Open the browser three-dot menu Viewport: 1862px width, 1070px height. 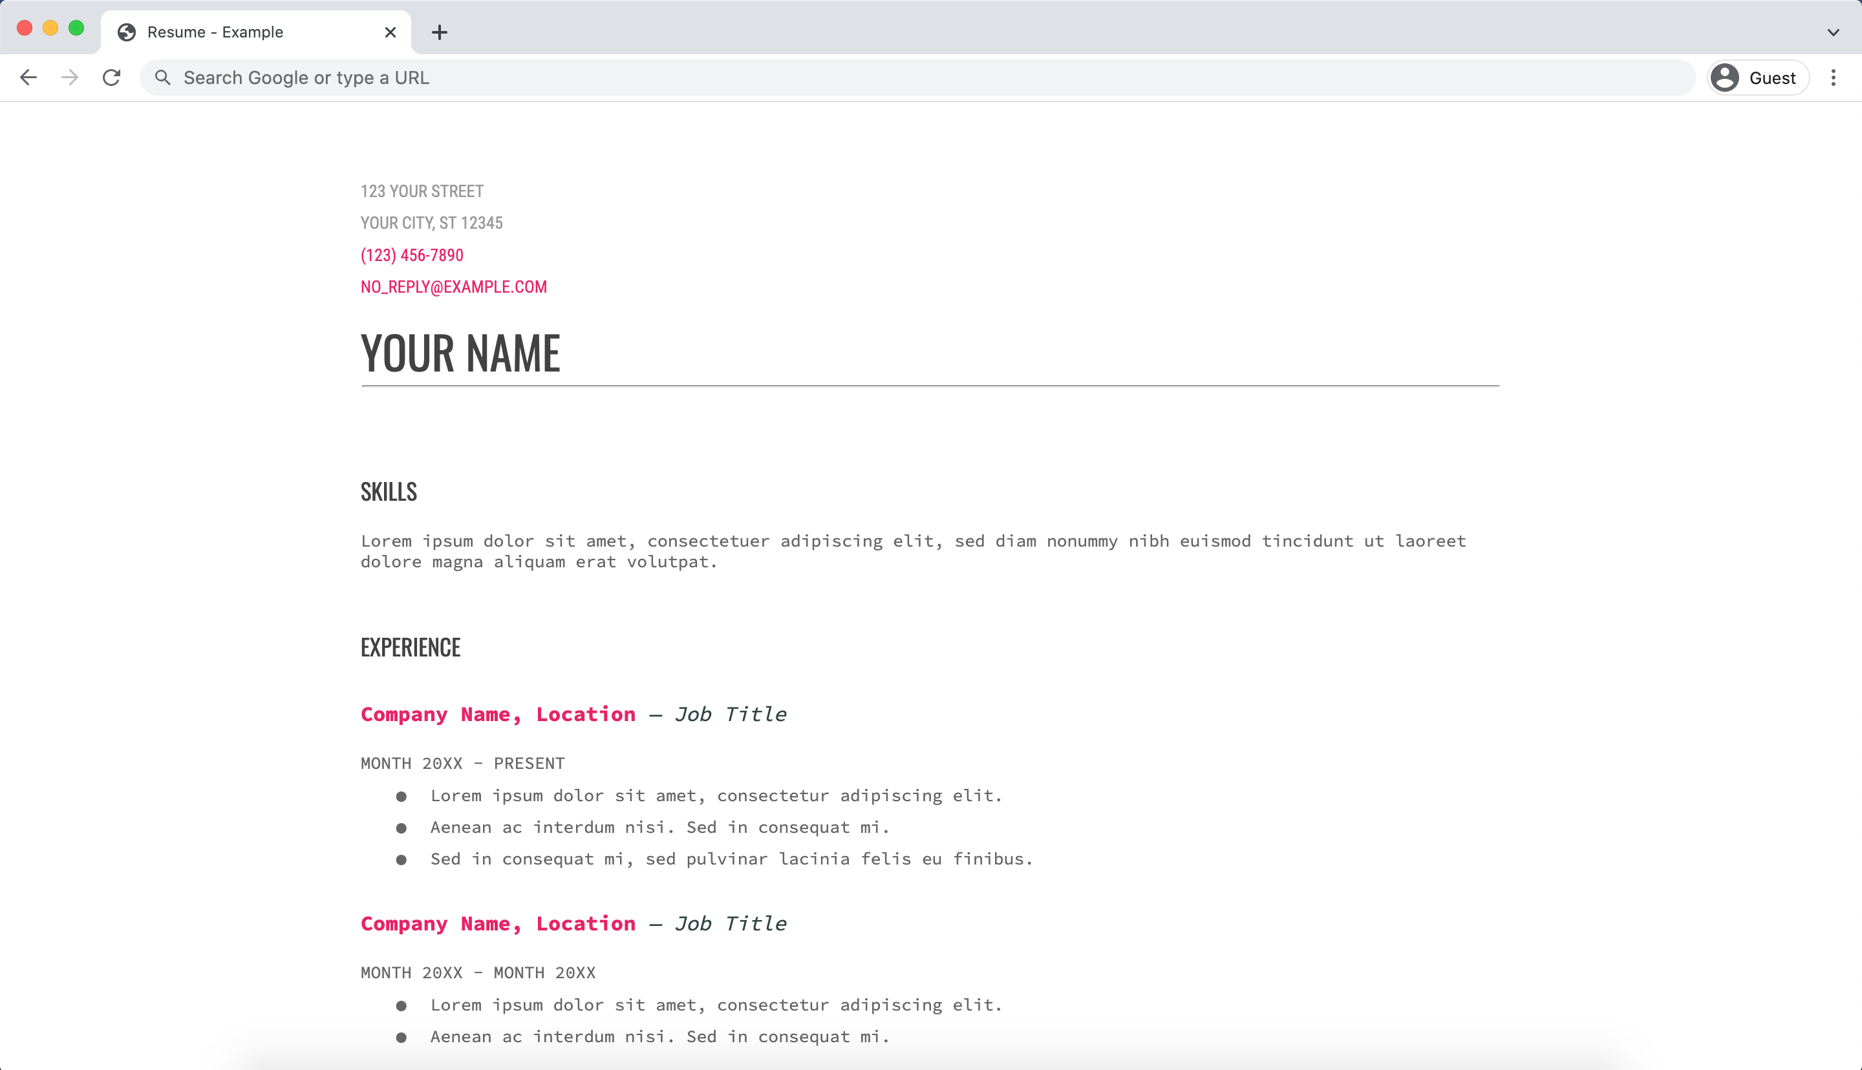1834,77
